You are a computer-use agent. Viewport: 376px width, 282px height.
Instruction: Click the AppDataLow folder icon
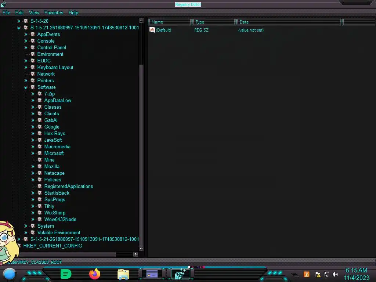pyautogui.click(x=40, y=100)
